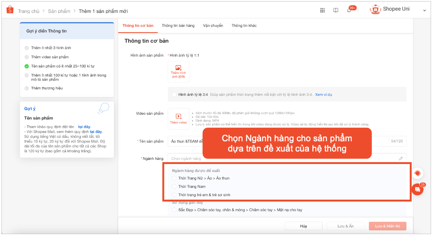This screenshot has height=236, width=433.
Task: Select Thời trang trẻ em & trẻ sơ sinh
Action: [174, 195]
